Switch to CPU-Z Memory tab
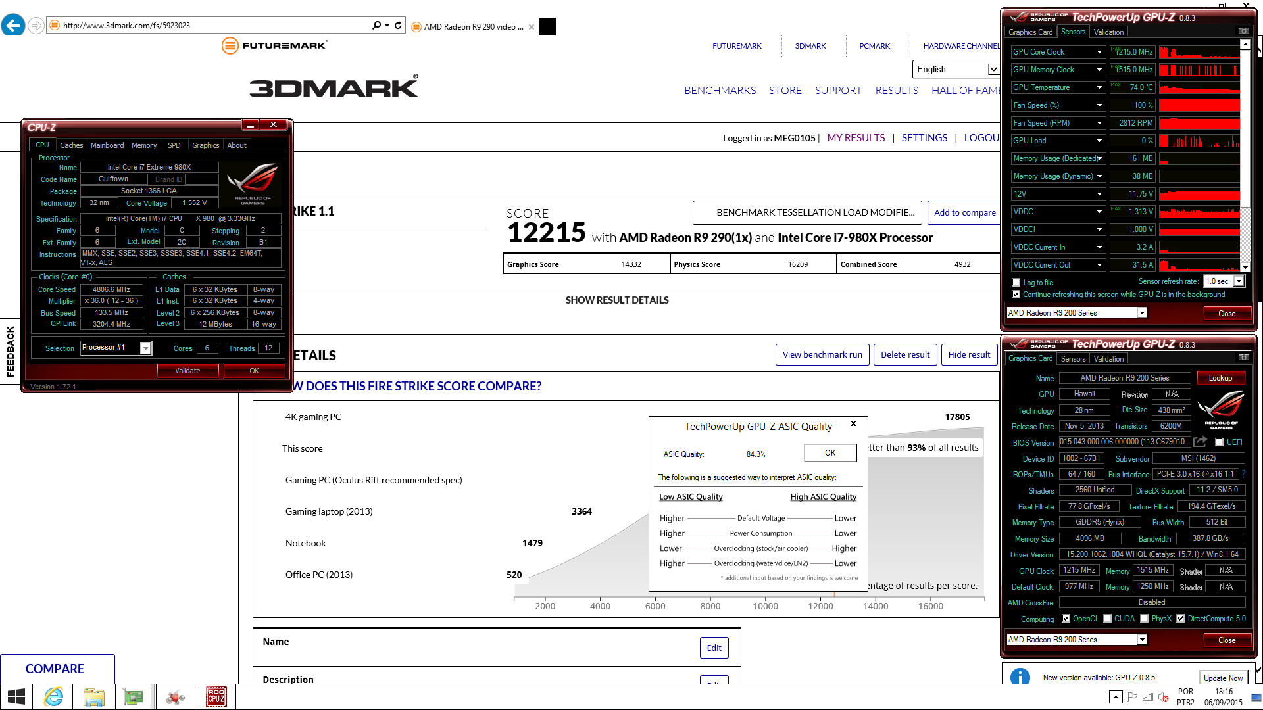This screenshot has width=1263, height=710. 144,145
